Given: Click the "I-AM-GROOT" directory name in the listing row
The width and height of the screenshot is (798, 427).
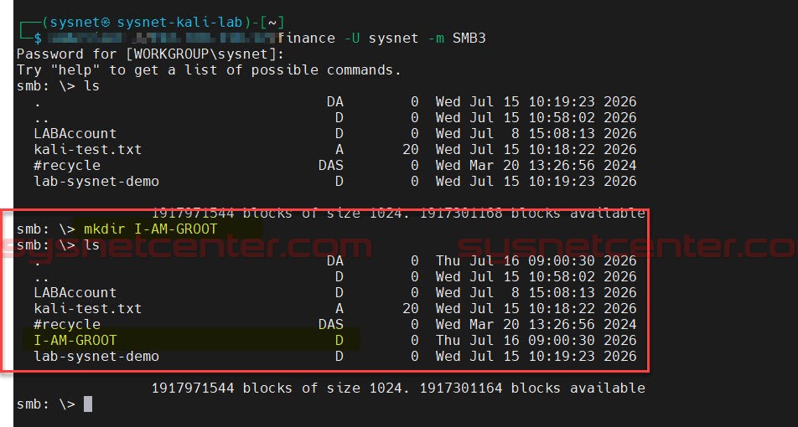Looking at the screenshot, I should [x=75, y=340].
